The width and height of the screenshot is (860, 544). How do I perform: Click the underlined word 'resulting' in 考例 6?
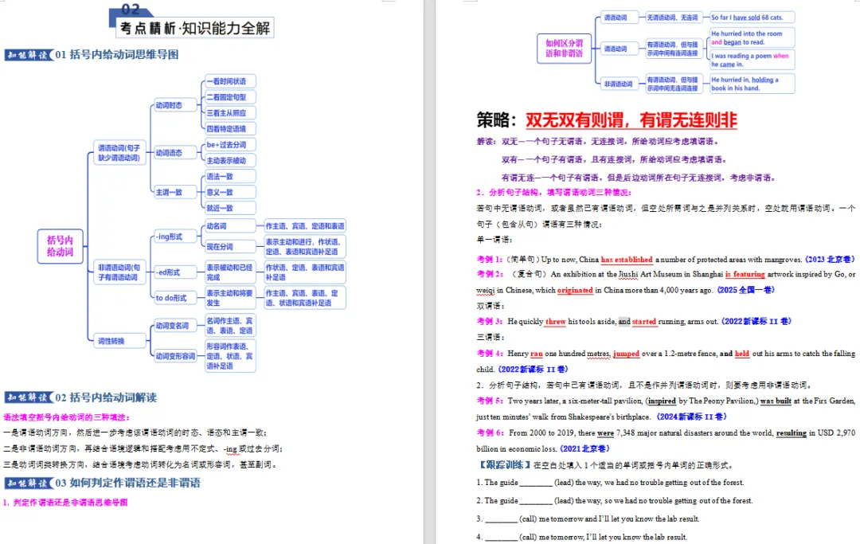792,432
